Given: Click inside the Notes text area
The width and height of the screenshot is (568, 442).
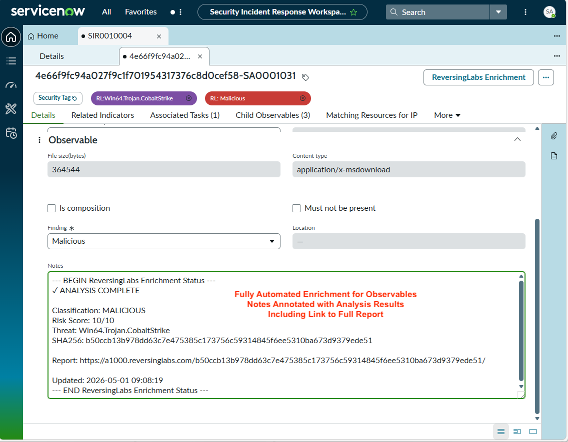Looking at the screenshot, I should [x=286, y=335].
